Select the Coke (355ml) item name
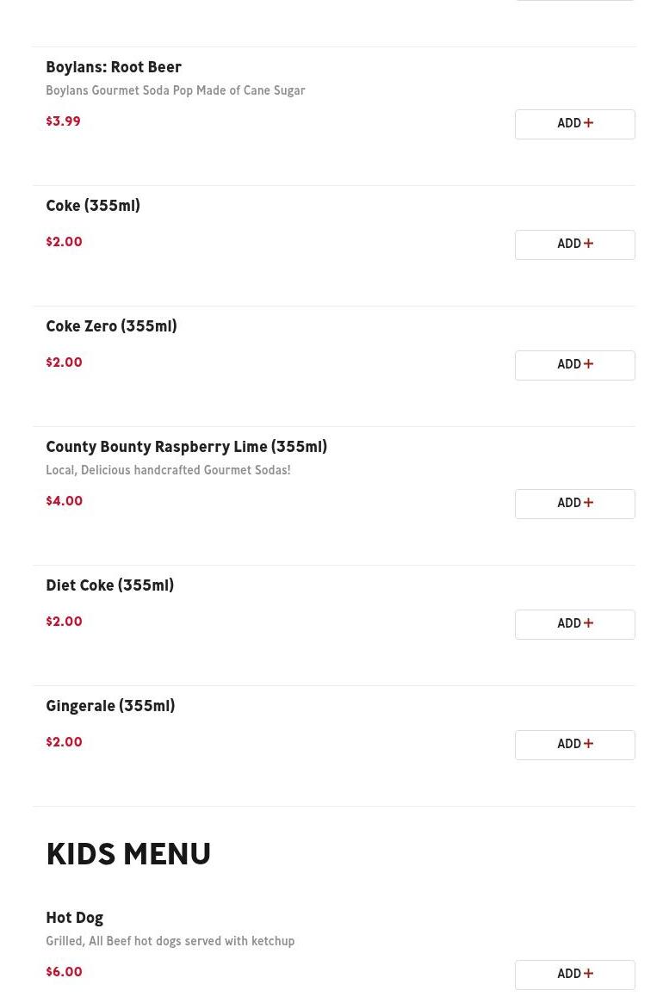 pyautogui.click(x=93, y=206)
